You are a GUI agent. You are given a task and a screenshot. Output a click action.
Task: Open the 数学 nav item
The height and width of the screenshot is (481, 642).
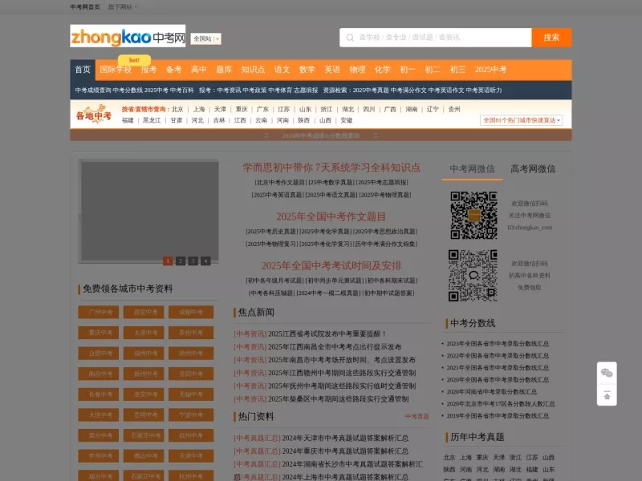(307, 70)
